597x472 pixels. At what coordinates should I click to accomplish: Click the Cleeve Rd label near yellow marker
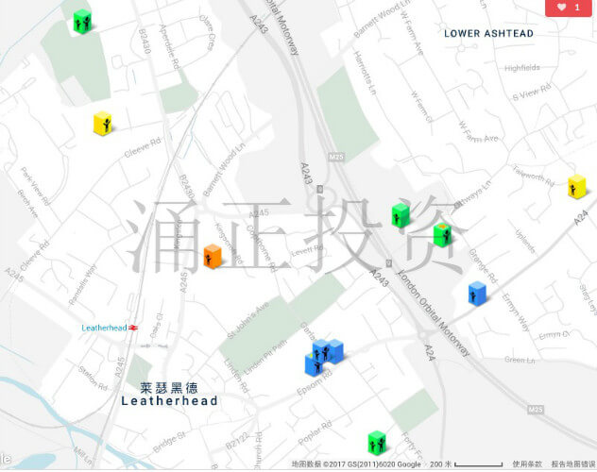coord(143,148)
